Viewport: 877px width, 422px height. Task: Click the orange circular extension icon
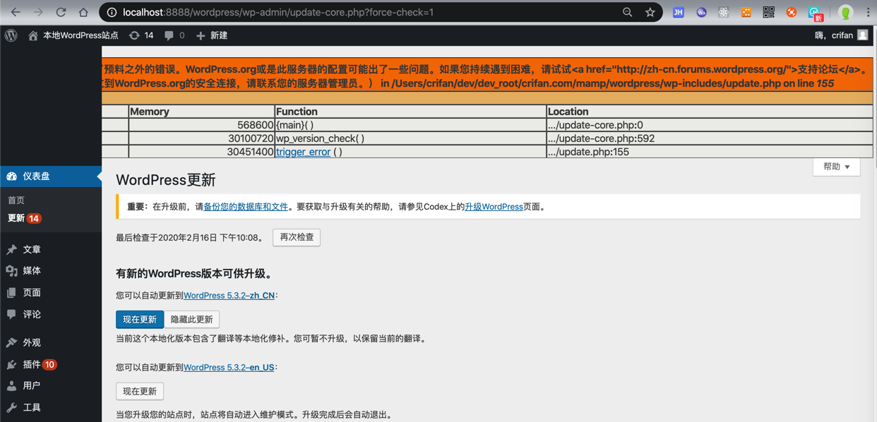[792, 12]
